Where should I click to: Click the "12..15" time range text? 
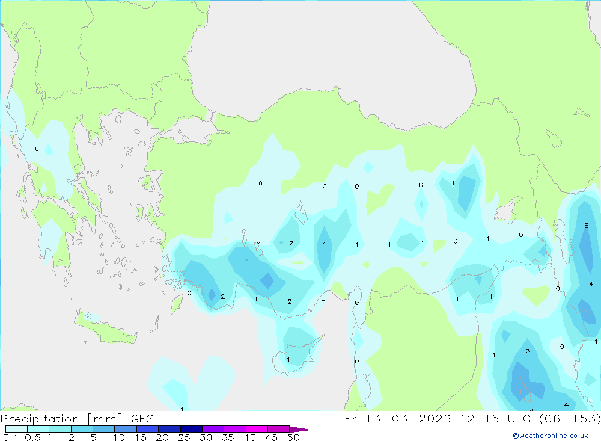click(480, 418)
